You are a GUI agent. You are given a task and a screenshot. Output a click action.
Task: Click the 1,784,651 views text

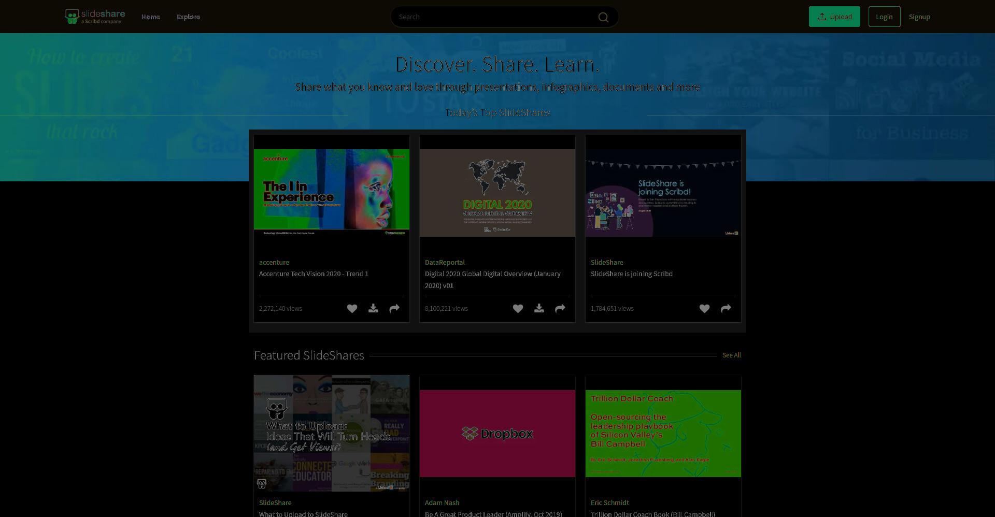click(612, 309)
